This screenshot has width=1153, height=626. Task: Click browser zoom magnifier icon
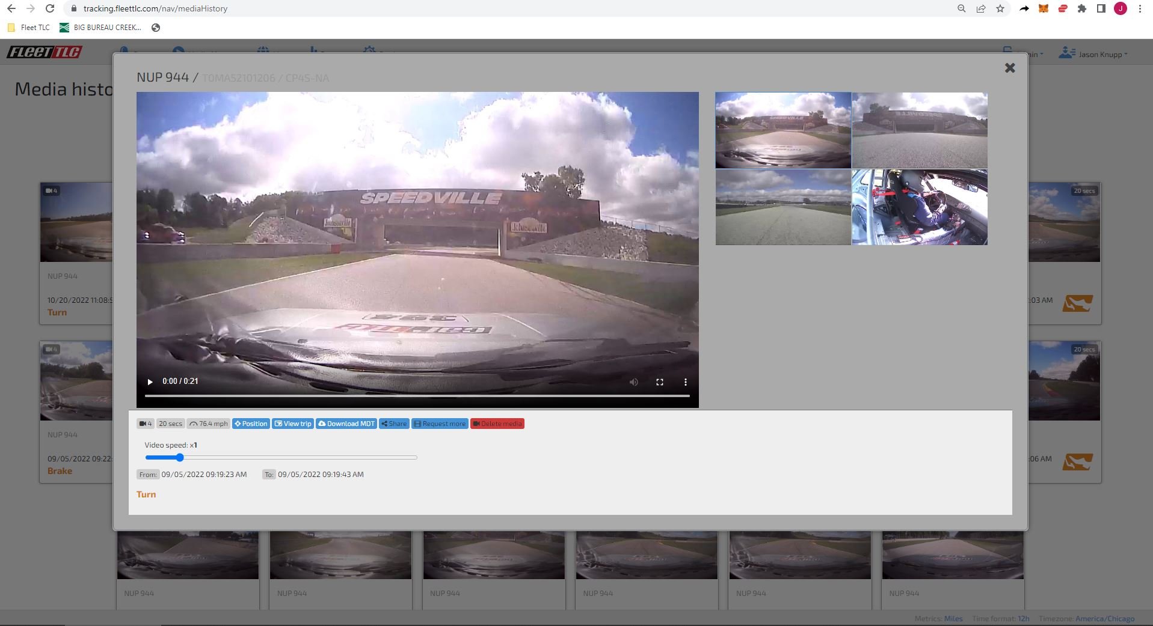click(962, 8)
